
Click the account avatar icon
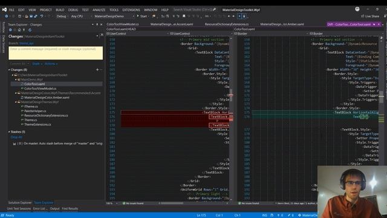point(357,9)
